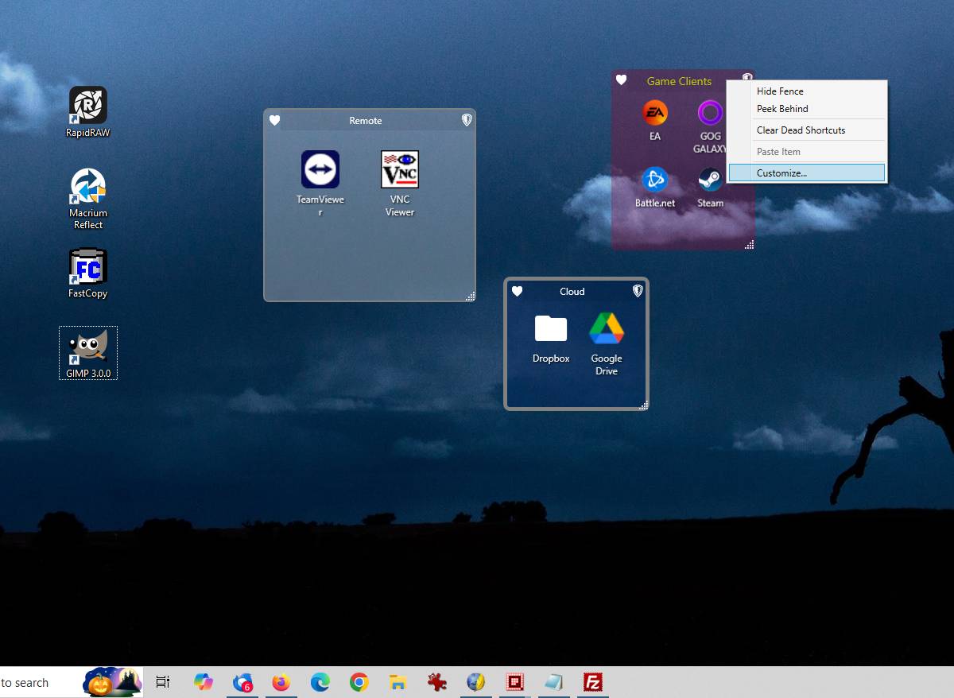
Task: Open the shield menu on Remote fence
Action: (467, 120)
